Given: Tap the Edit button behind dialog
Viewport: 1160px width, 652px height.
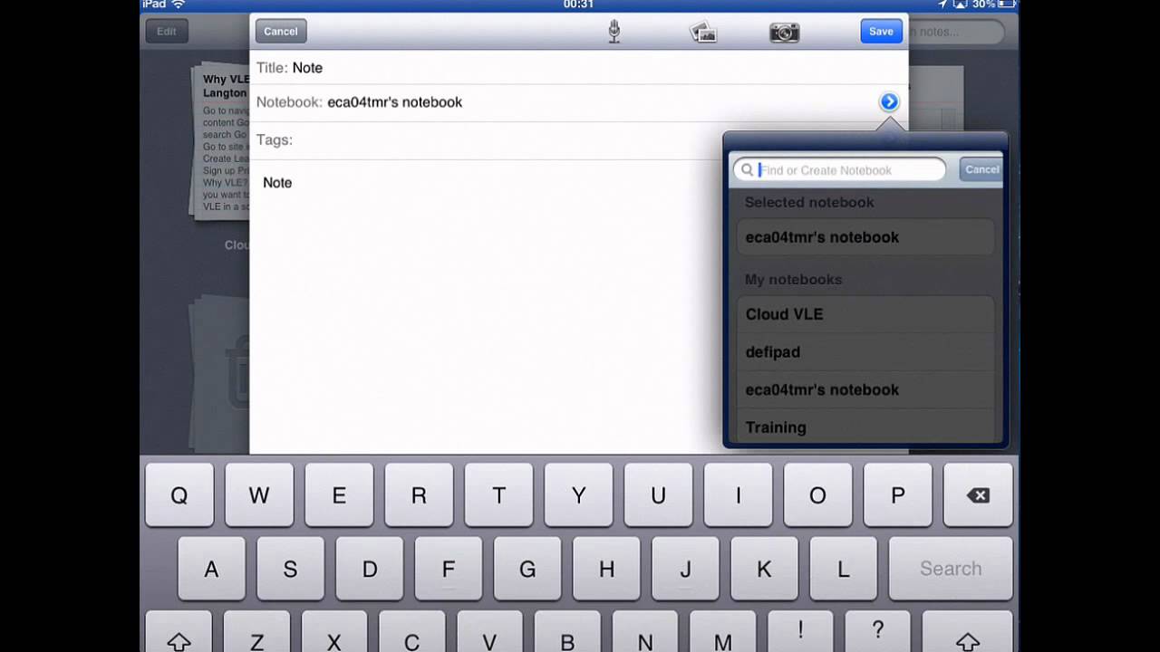Looking at the screenshot, I should pos(167,31).
